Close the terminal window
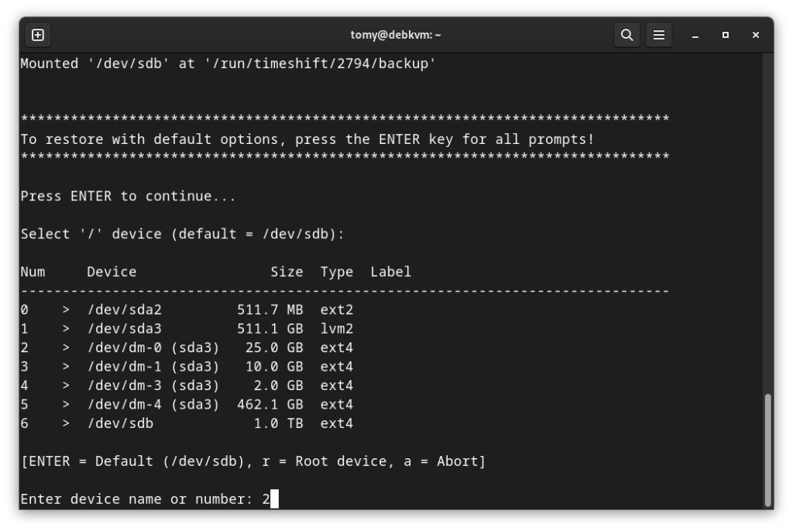793x531 pixels. point(756,35)
